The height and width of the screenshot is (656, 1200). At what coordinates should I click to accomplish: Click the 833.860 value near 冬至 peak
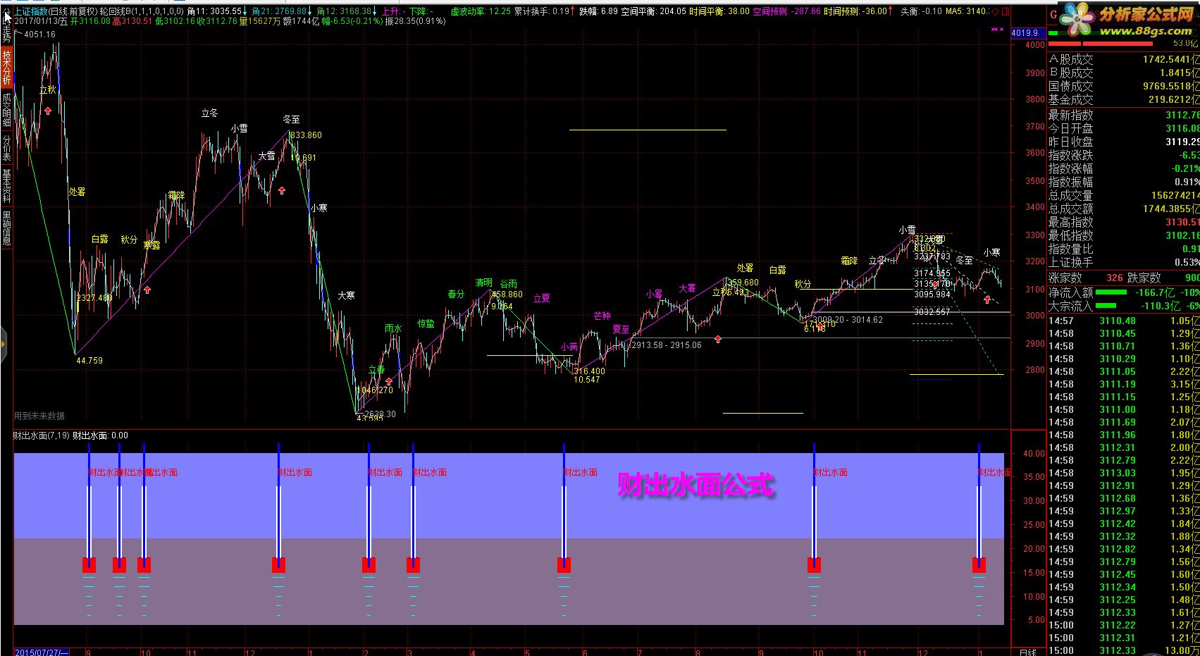click(x=306, y=135)
